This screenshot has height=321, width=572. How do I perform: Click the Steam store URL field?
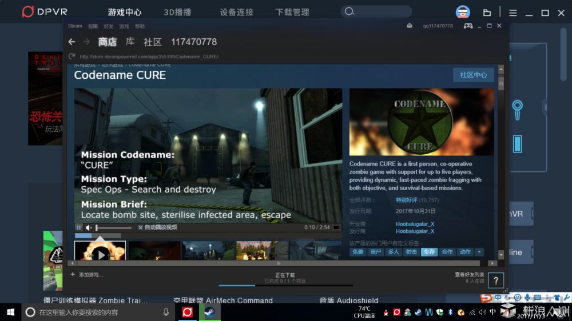[149, 57]
